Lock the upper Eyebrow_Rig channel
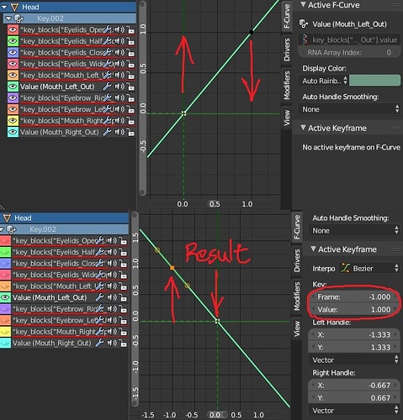403x420 pixels. pyautogui.click(x=130, y=98)
